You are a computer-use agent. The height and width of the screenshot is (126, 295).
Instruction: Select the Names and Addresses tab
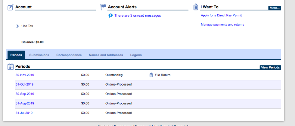106,55
